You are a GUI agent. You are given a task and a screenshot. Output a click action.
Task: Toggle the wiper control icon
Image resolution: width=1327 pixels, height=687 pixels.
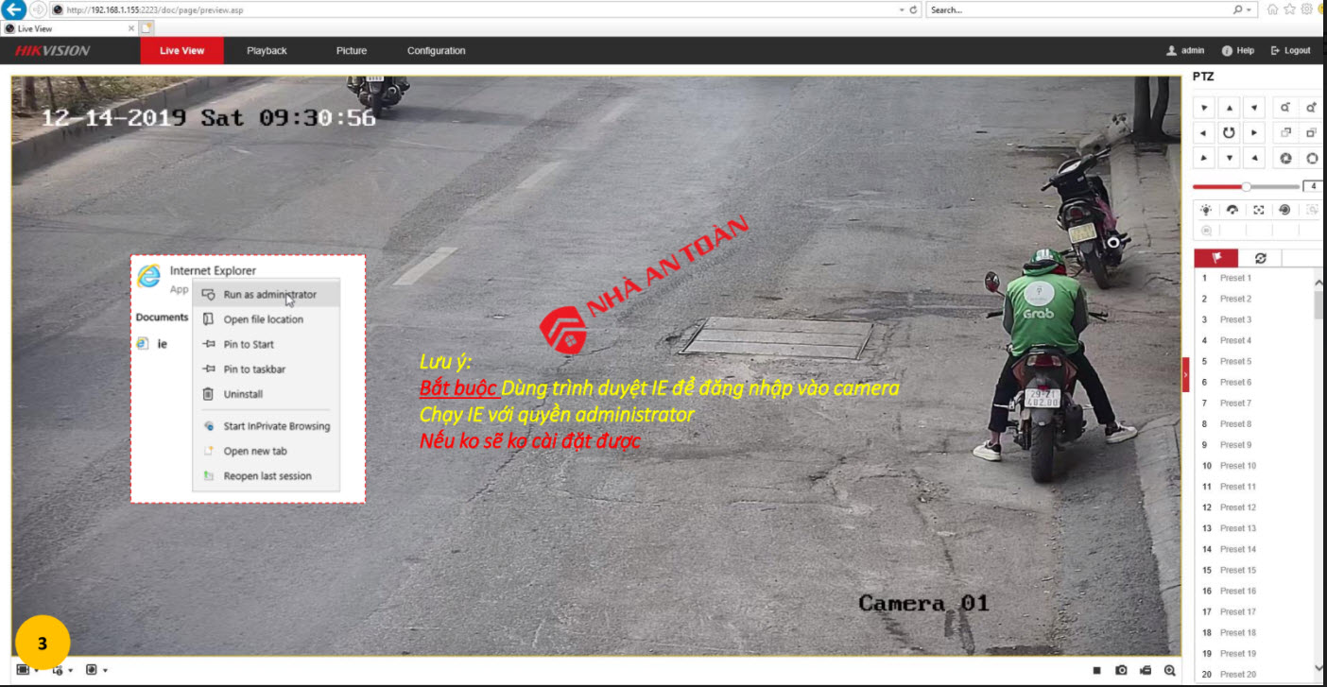coord(1232,210)
